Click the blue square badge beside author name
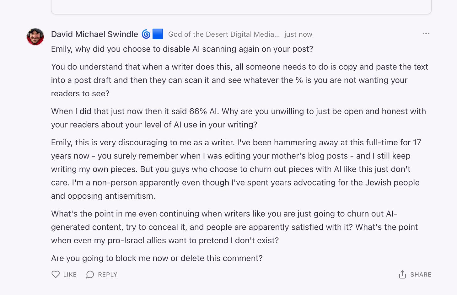457x295 pixels. 158,34
